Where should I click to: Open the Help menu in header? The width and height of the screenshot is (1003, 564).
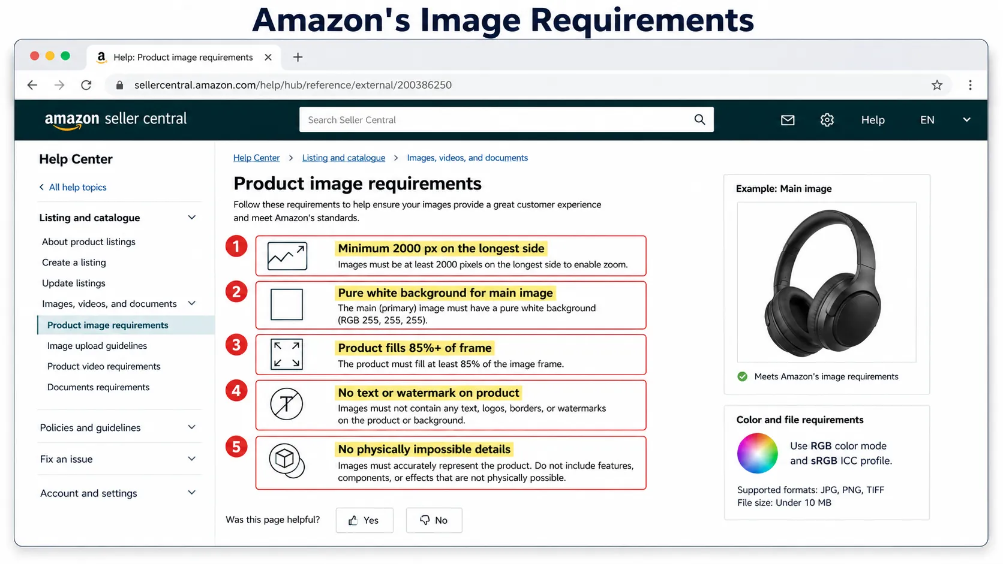point(873,120)
